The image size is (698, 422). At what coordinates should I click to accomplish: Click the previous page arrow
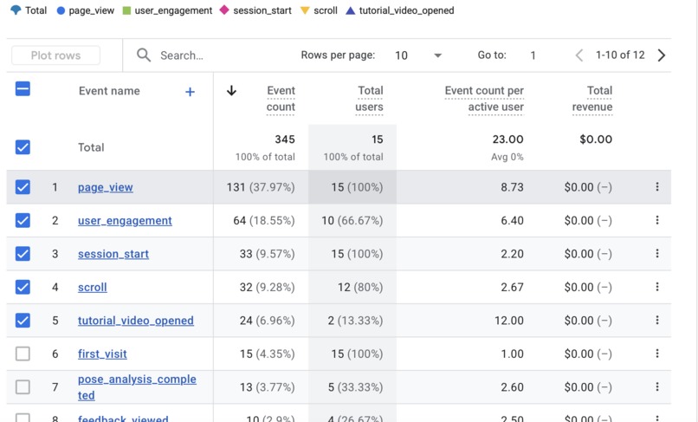point(579,55)
